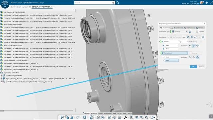213x120 pixels.
Task: Select the second Axis field of Coincidence
Action: coord(172,60)
